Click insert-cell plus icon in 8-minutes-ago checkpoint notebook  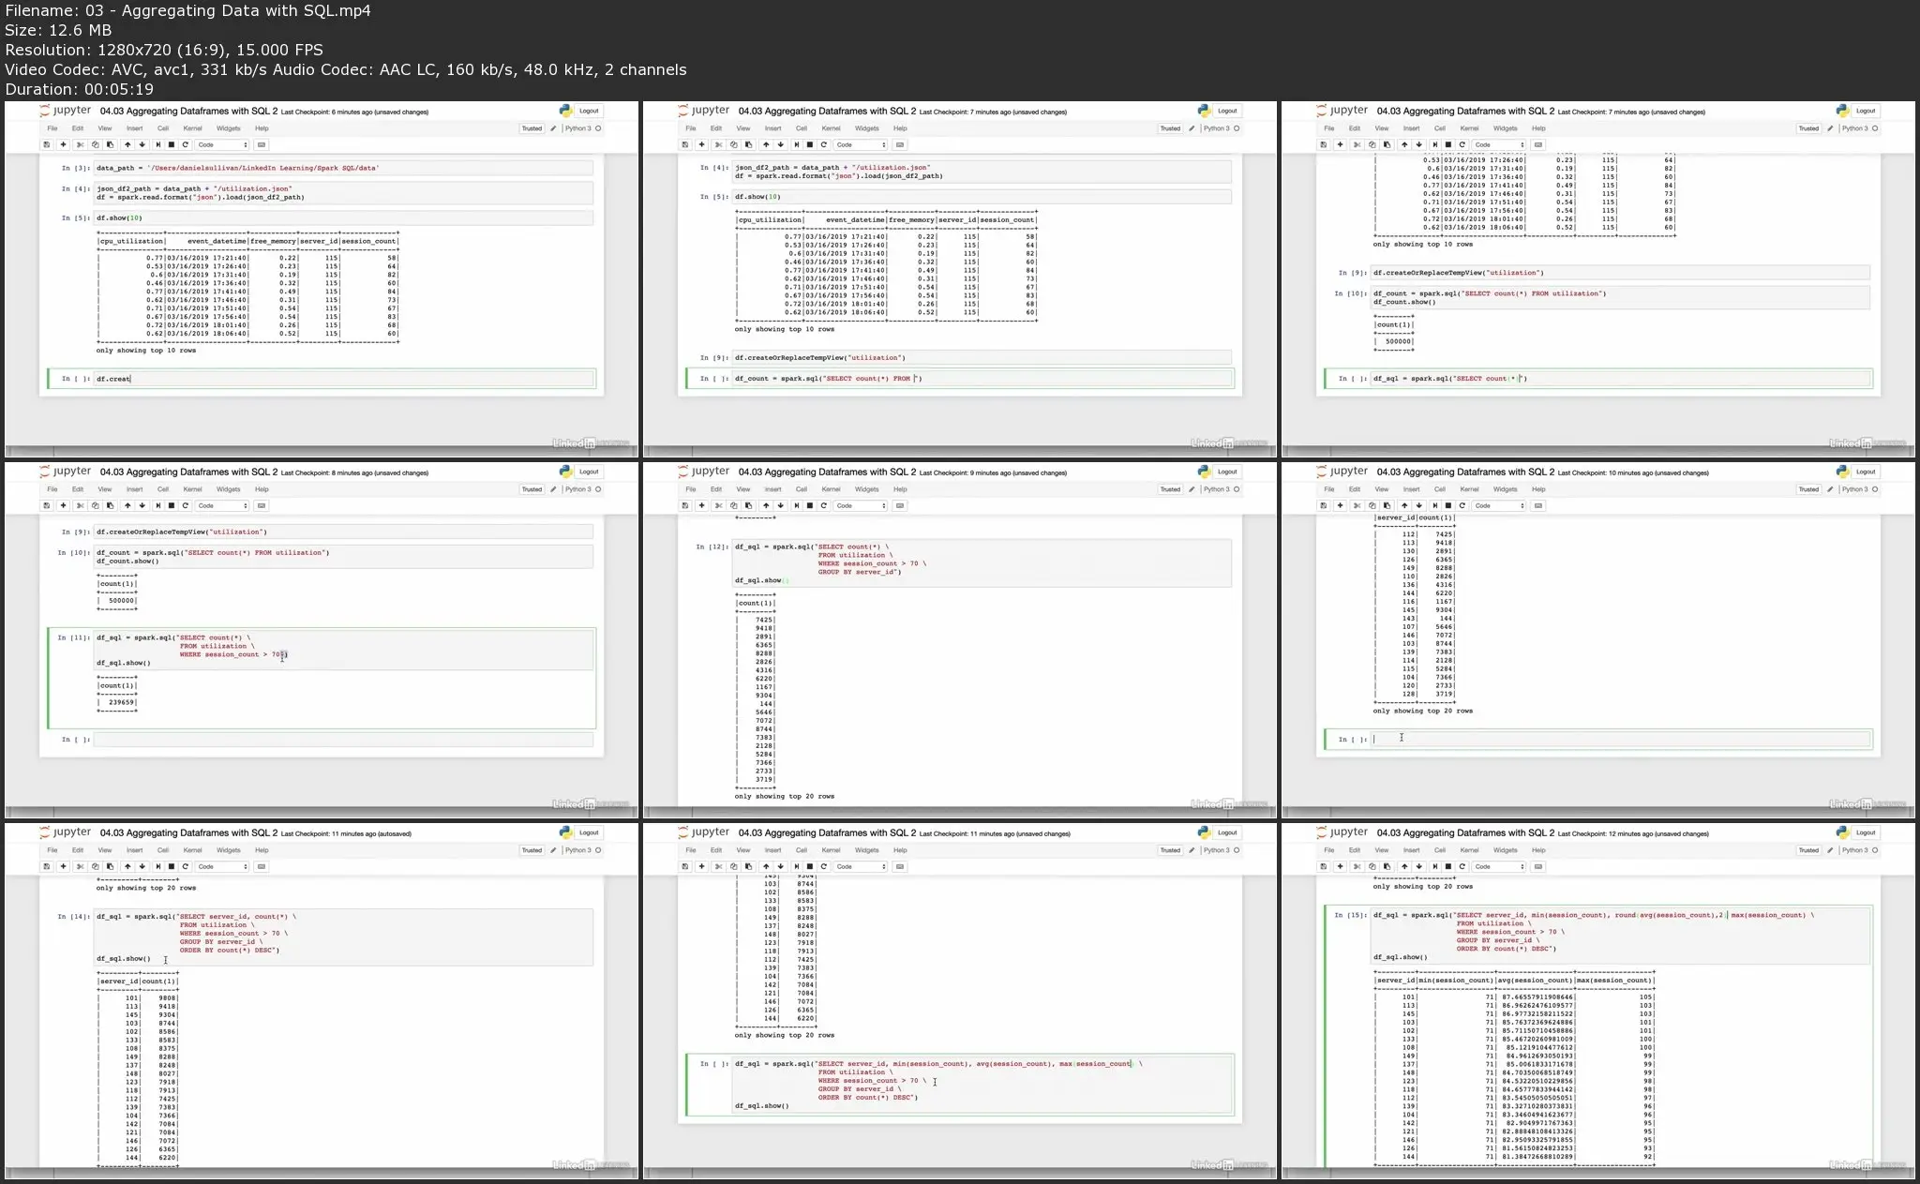point(63,505)
